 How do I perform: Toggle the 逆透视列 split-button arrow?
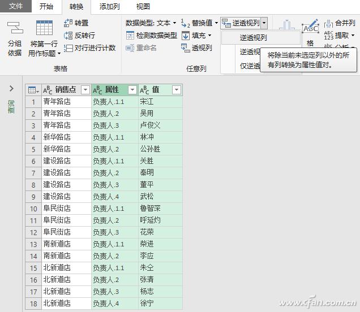pos(264,23)
